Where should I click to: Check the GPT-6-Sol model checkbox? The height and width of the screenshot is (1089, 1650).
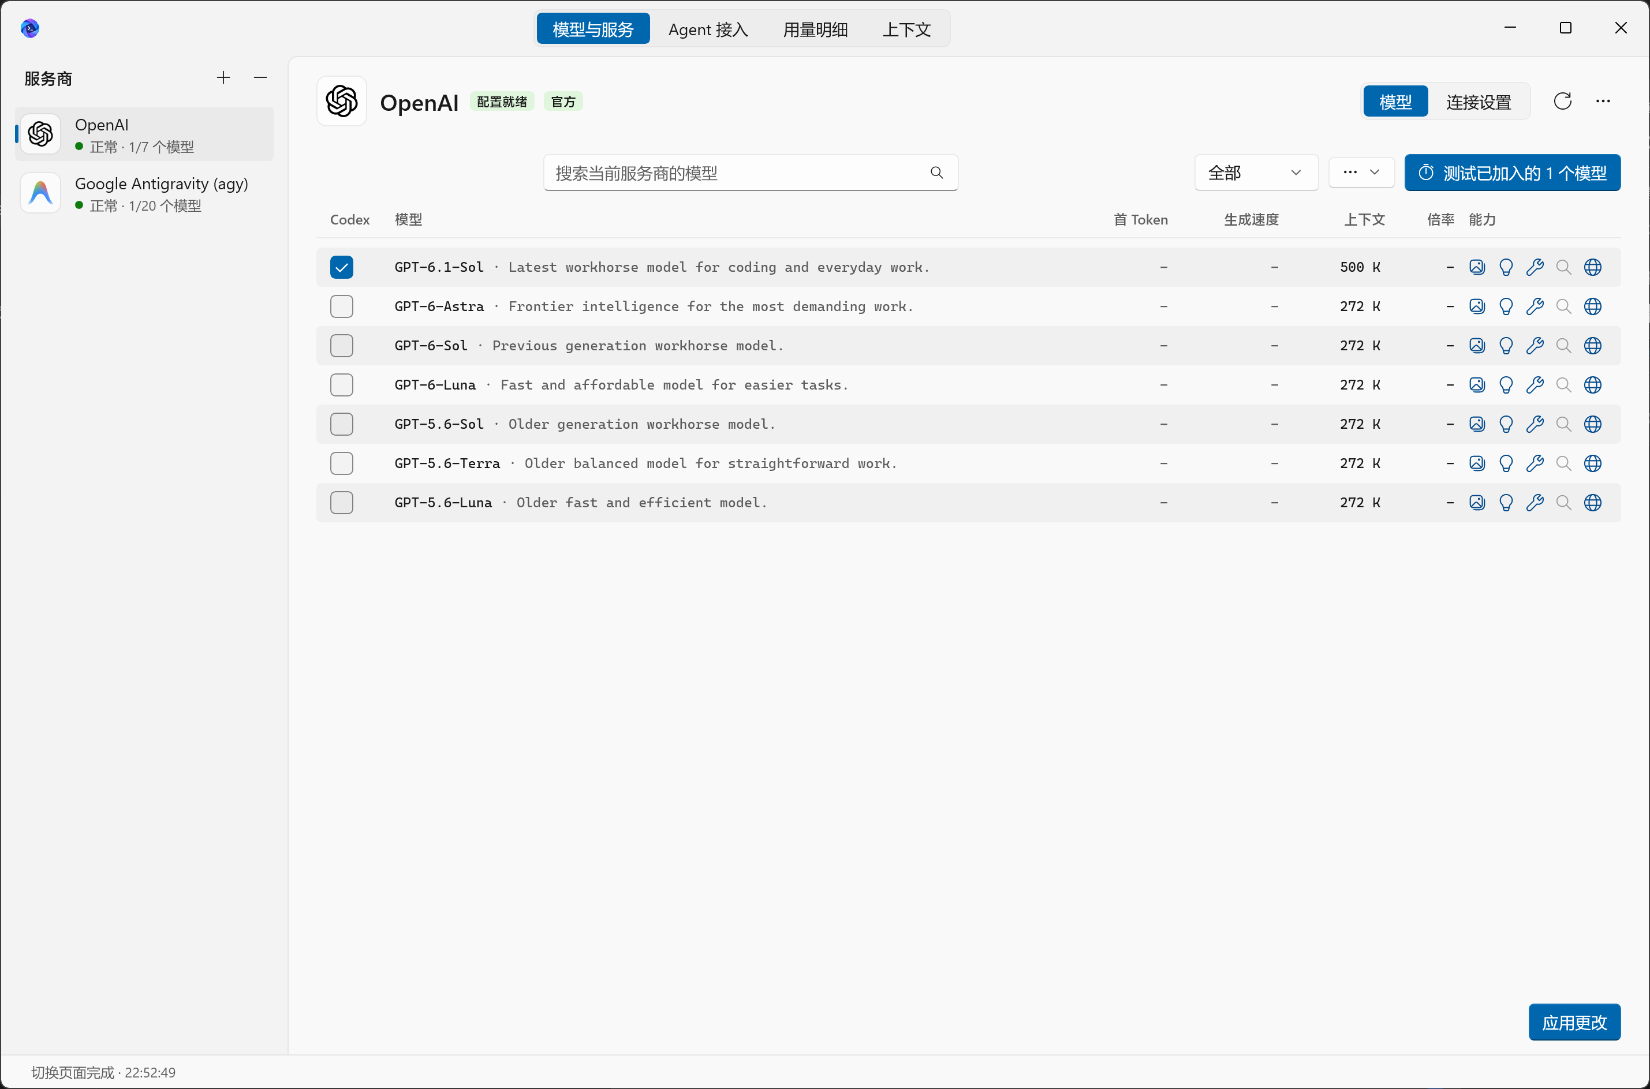tap(342, 346)
